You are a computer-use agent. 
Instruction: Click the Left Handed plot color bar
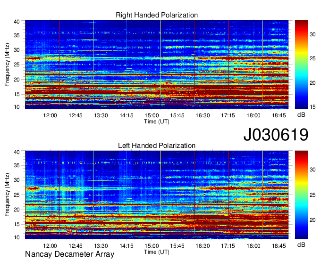coord(301,195)
